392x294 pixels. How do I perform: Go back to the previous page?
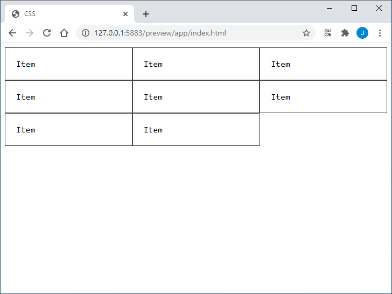pos(12,33)
